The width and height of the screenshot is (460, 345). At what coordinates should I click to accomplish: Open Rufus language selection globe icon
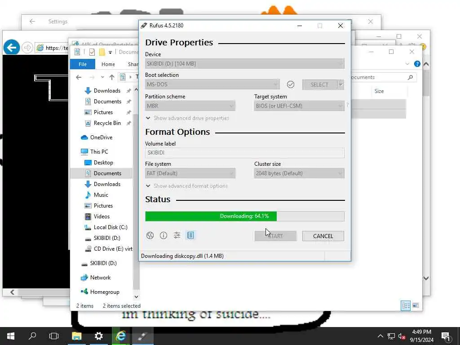coord(150,235)
